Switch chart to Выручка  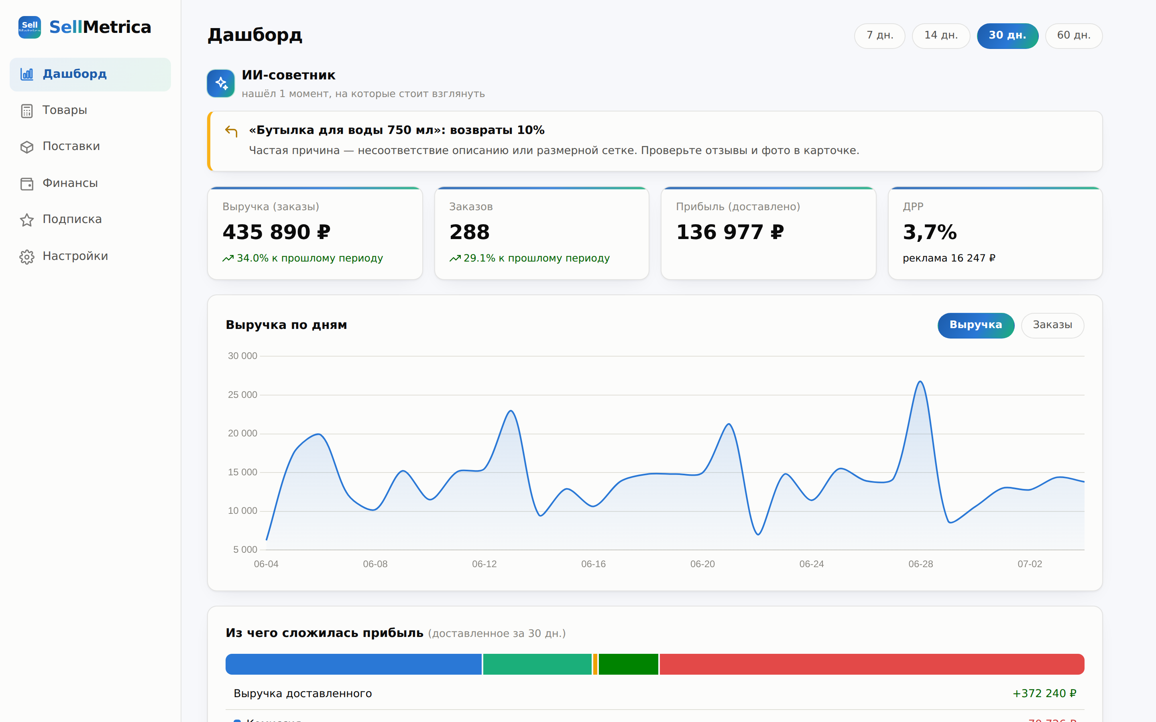975,325
